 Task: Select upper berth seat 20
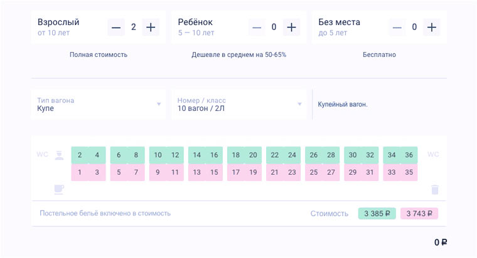pyautogui.click(x=253, y=155)
